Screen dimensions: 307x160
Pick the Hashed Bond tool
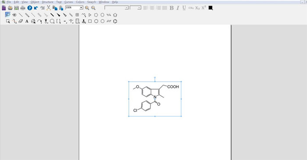39,15
